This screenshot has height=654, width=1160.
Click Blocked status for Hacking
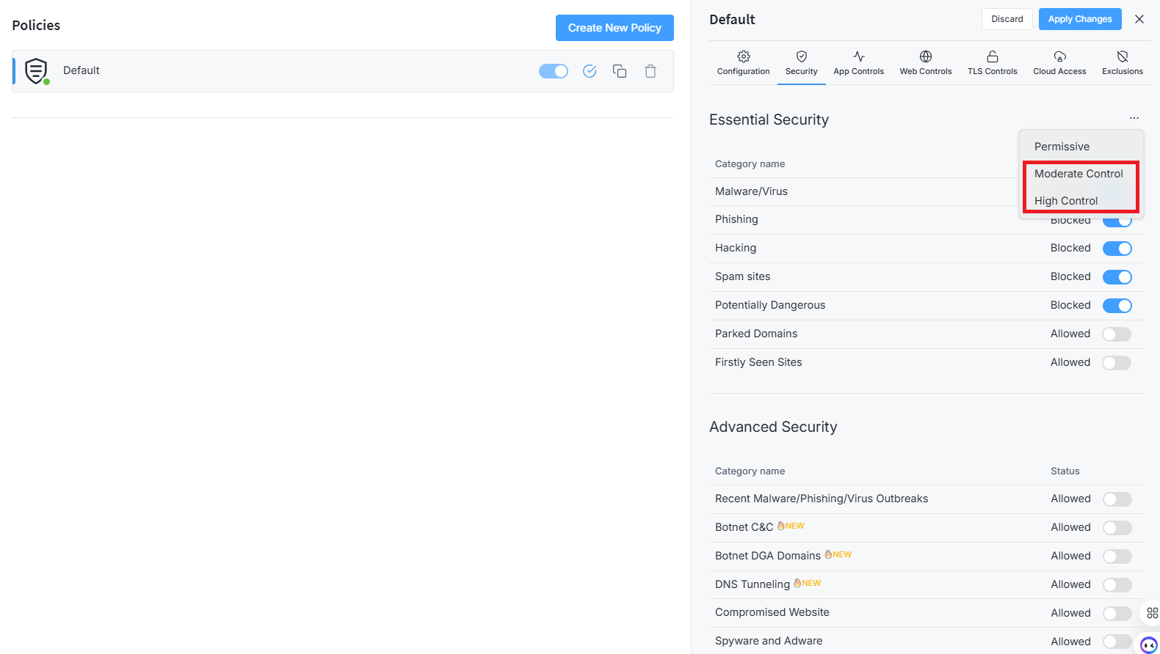[1070, 248]
